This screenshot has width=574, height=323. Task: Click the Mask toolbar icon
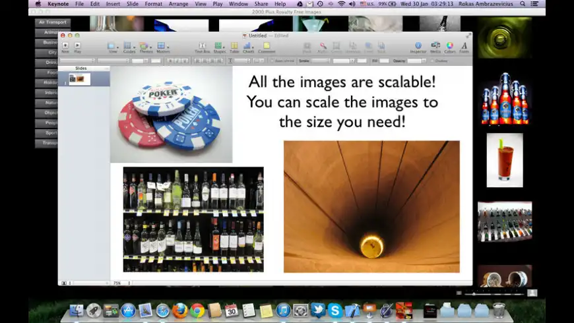pos(307,47)
